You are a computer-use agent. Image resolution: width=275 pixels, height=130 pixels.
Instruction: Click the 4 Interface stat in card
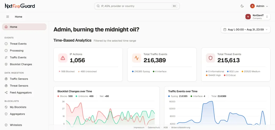160,71
